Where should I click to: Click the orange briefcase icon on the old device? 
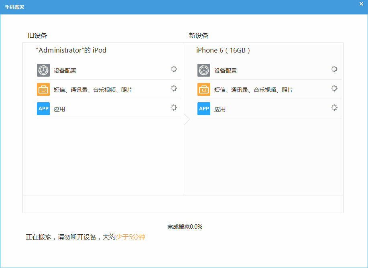tap(43, 89)
